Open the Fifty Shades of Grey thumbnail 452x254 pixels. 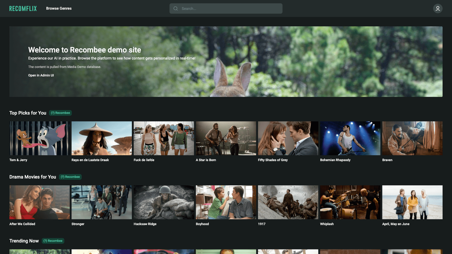click(288, 138)
